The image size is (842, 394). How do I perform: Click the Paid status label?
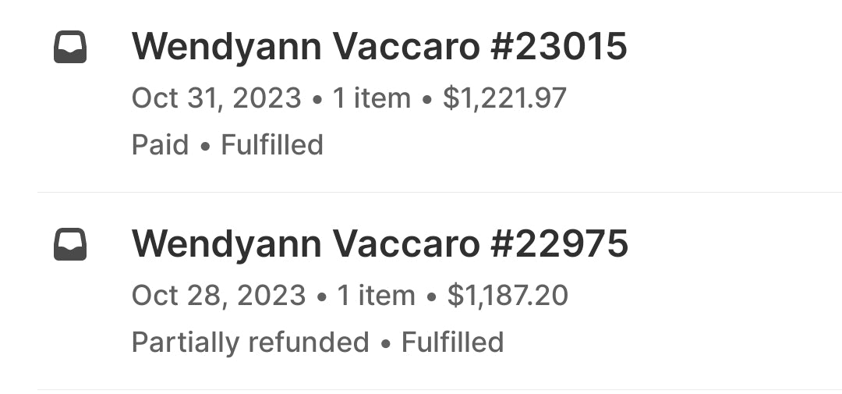click(160, 145)
